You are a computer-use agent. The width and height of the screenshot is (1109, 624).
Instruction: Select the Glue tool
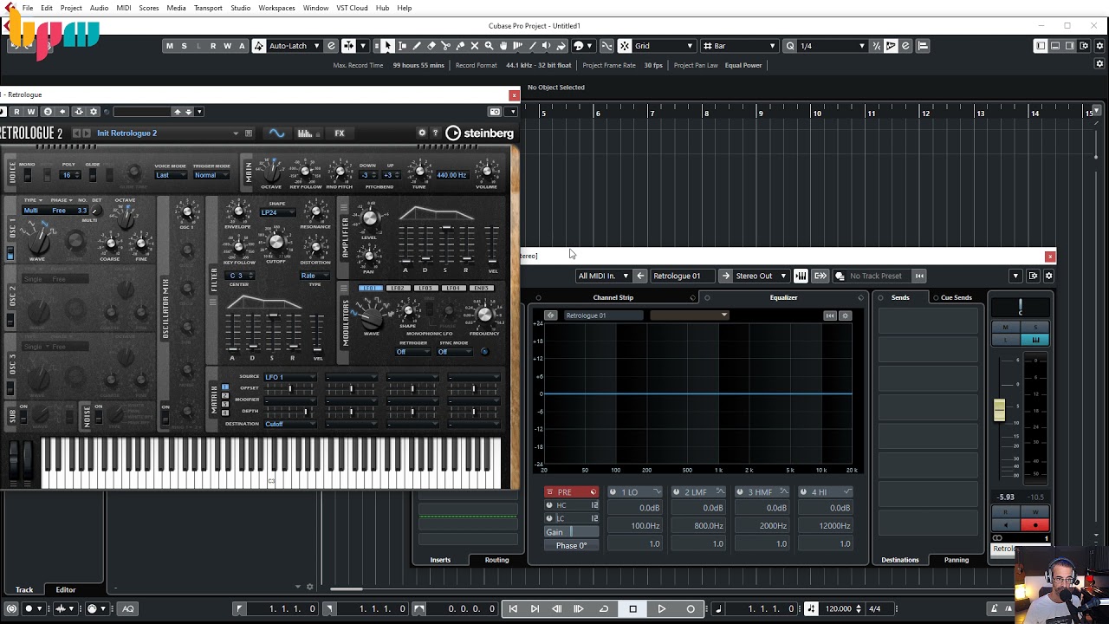point(460,46)
